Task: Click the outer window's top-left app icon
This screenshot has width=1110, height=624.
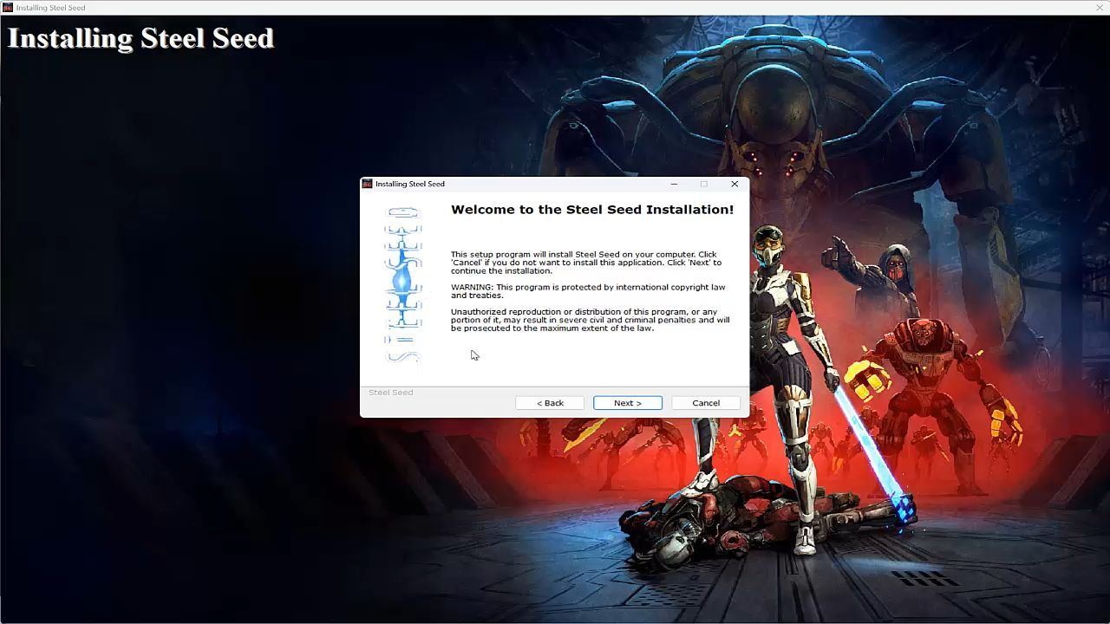Action: click(x=8, y=8)
